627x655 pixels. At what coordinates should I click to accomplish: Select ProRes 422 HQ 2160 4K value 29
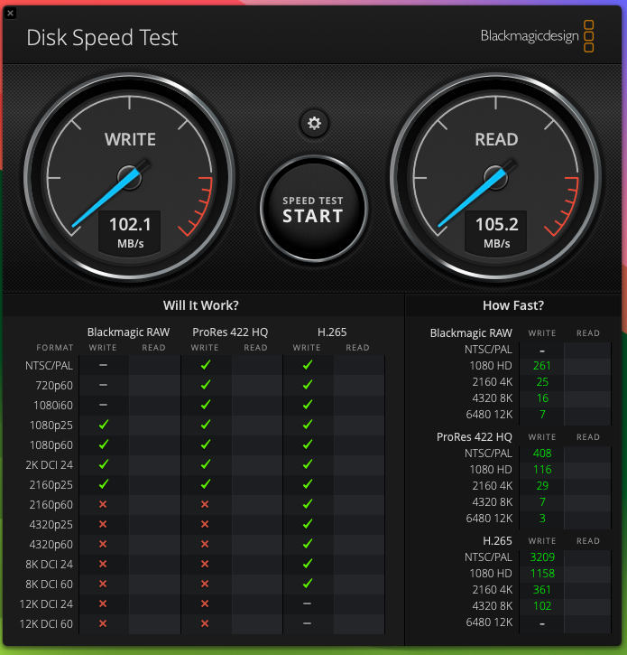coord(542,486)
